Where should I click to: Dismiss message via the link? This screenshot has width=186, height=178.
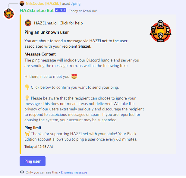click(74, 172)
